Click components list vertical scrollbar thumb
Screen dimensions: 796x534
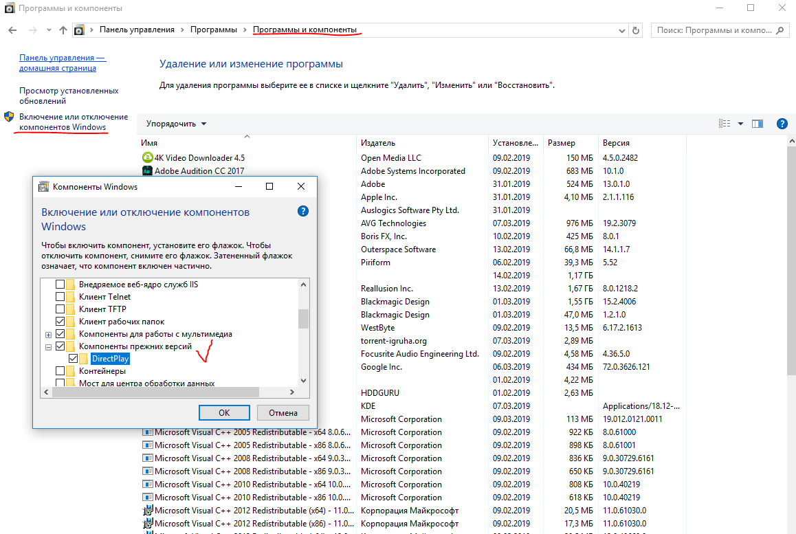[303, 319]
